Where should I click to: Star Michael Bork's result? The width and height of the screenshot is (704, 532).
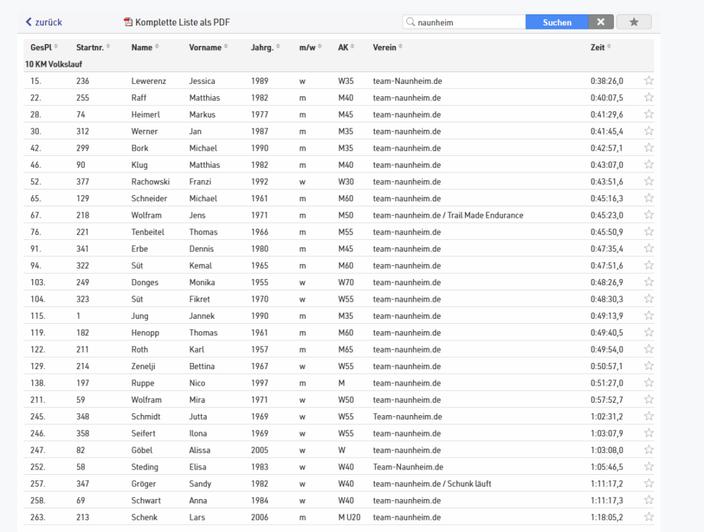pos(648,148)
